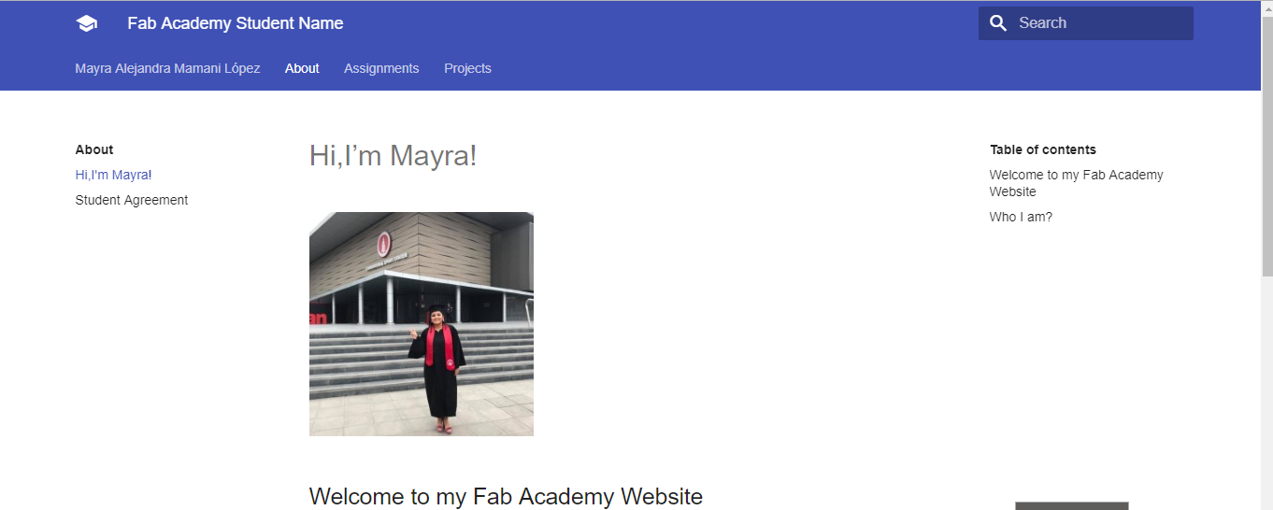Viewport: 1273px width, 510px height.
Task: Open the Mayra Alejandra Mamani López tab
Action: 168,68
